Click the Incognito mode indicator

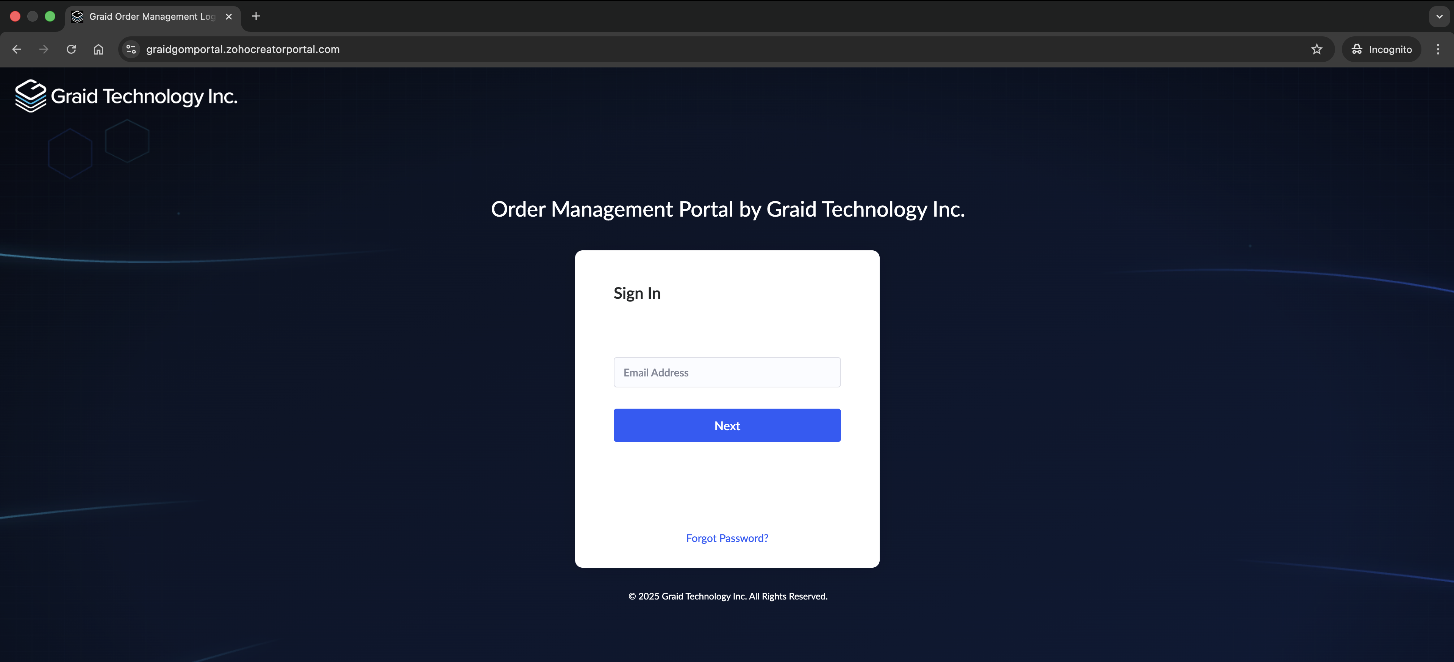coord(1381,49)
